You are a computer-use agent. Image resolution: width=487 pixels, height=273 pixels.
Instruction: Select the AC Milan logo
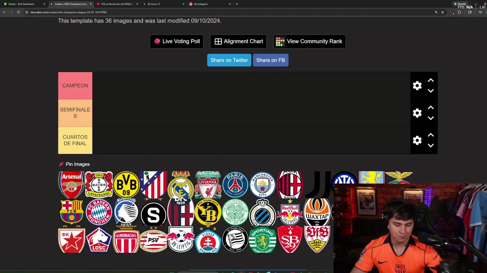click(290, 185)
